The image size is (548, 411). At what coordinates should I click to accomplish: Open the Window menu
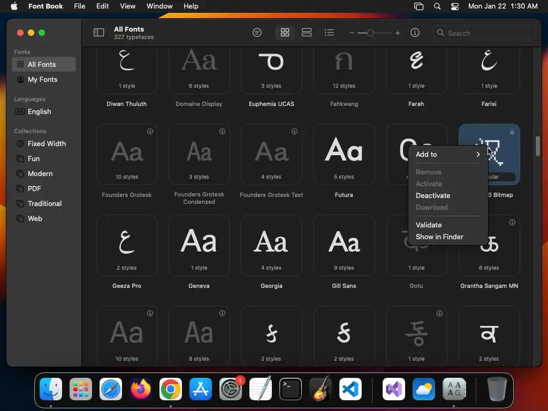pyautogui.click(x=159, y=6)
